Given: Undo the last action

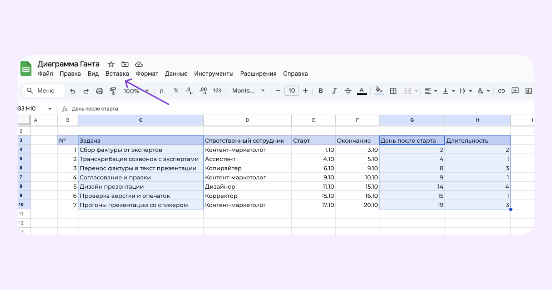Looking at the screenshot, I should tap(73, 91).
